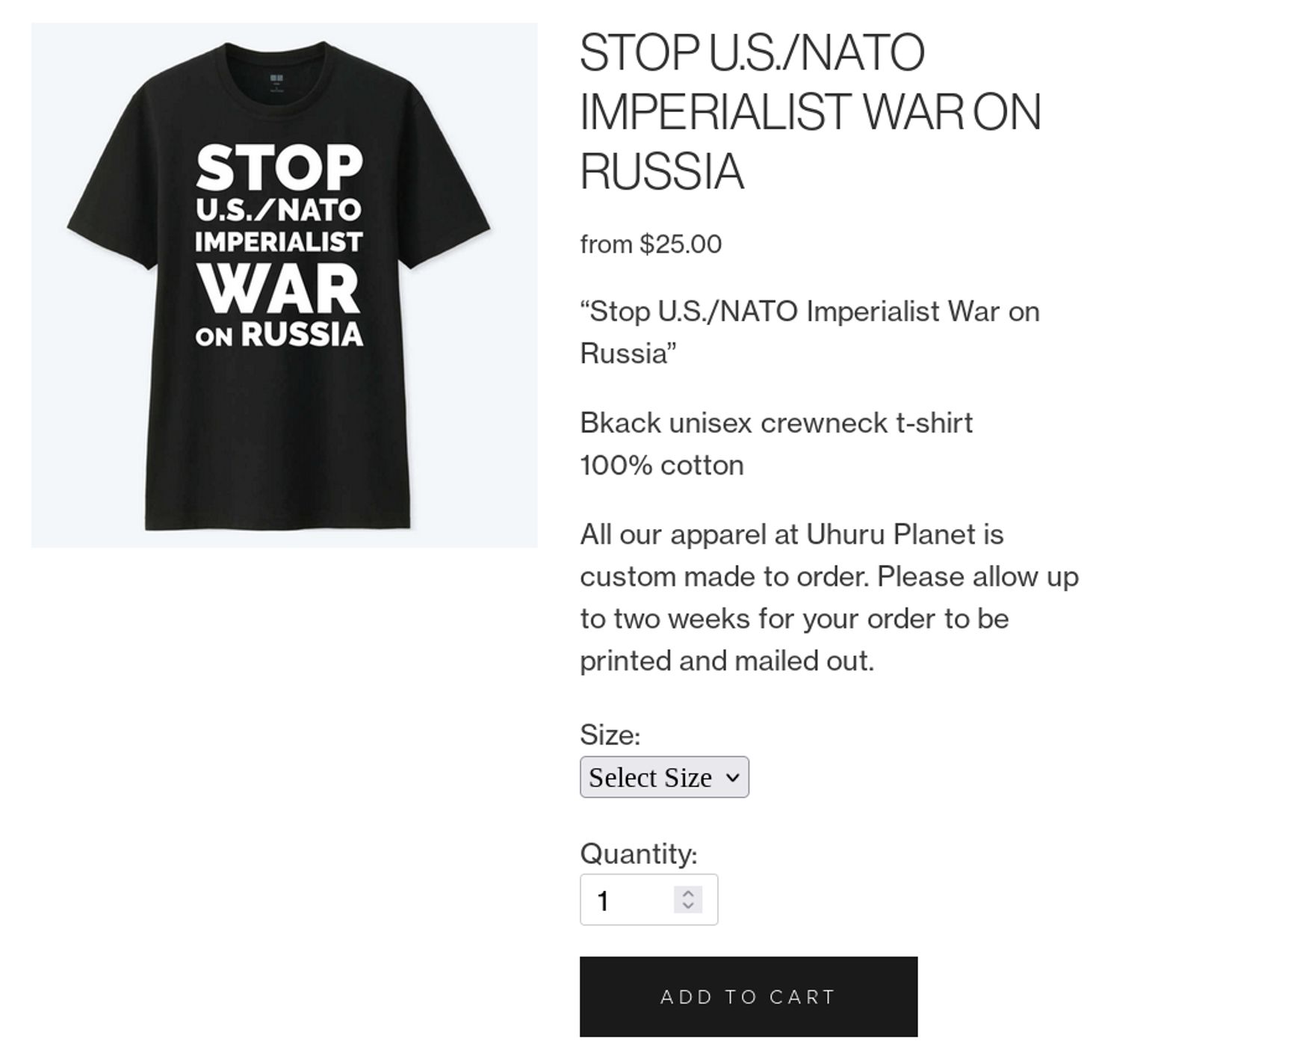Viewport: 1294px width, 1044px height.
Task: Click the word "STOP" printed on the shirt
Action: (x=279, y=167)
